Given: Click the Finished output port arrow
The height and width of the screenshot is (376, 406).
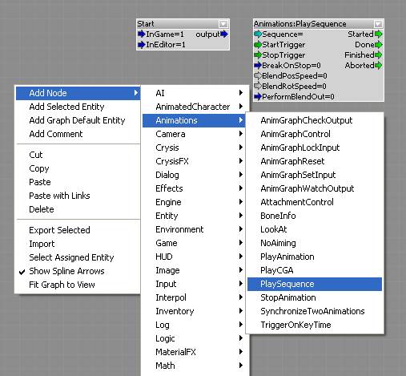Looking at the screenshot, I should click(379, 55).
